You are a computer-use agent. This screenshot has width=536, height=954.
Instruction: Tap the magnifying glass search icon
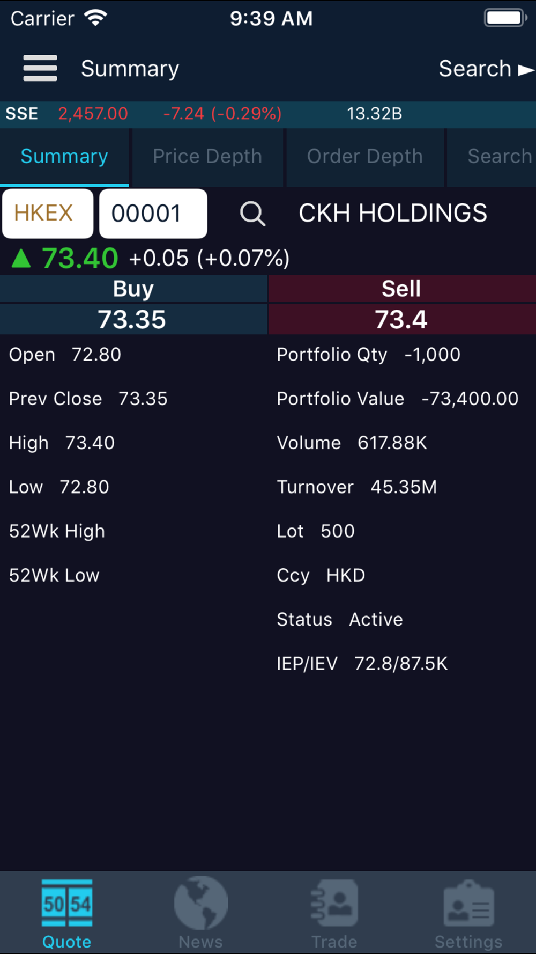[x=252, y=214]
